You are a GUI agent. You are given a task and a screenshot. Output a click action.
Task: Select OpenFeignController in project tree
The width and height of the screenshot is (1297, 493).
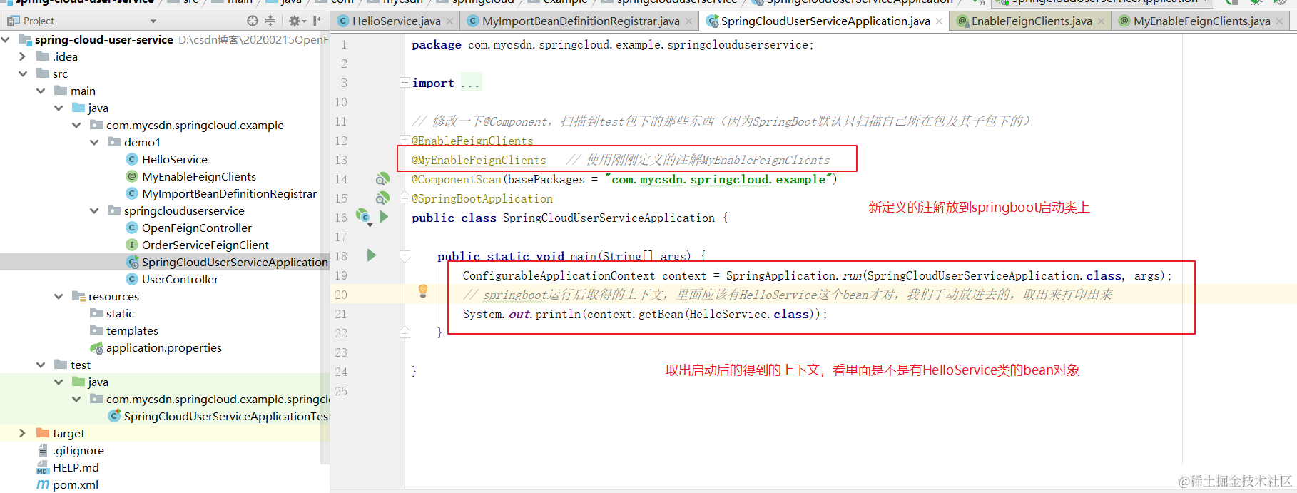point(196,228)
